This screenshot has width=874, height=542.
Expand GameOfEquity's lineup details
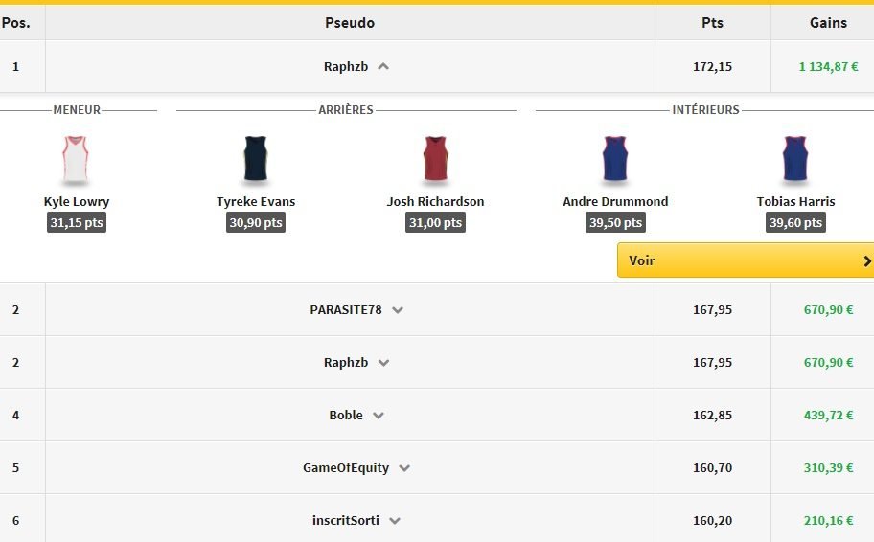coord(404,468)
